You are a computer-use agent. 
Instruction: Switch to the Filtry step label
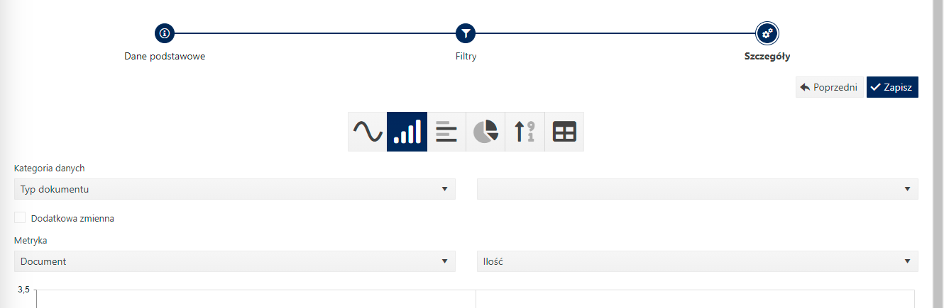pos(466,56)
